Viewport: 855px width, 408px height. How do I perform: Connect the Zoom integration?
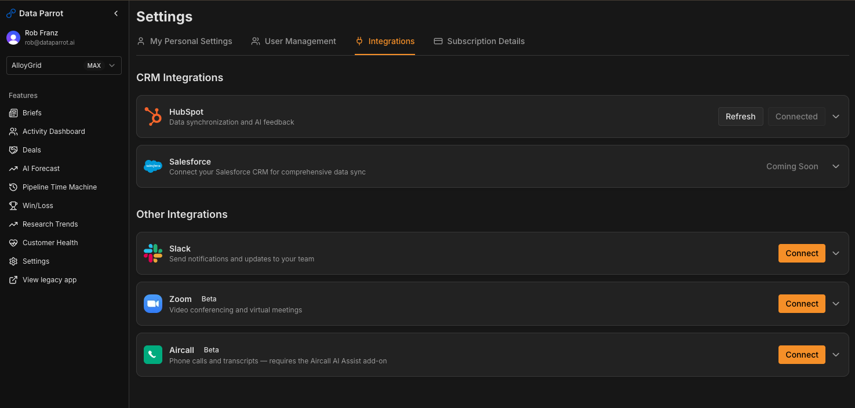pyautogui.click(x=802, y=304)
